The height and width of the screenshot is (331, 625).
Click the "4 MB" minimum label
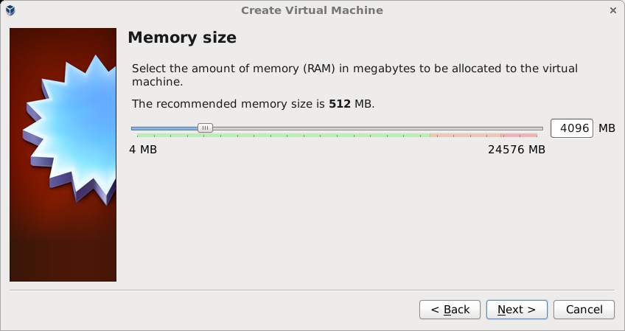(143, 150)
